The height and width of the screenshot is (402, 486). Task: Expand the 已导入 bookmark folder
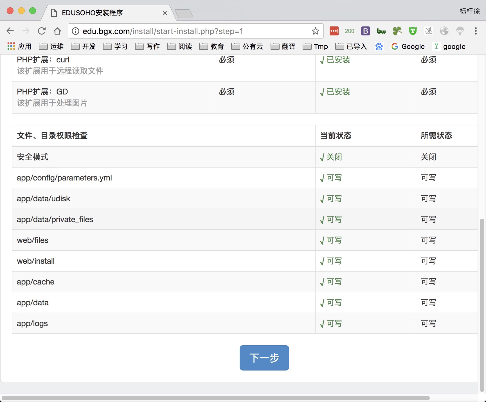click(x=351, y=46)
